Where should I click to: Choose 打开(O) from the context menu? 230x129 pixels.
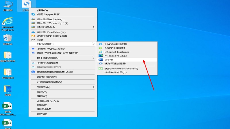[x=63, y=10]
